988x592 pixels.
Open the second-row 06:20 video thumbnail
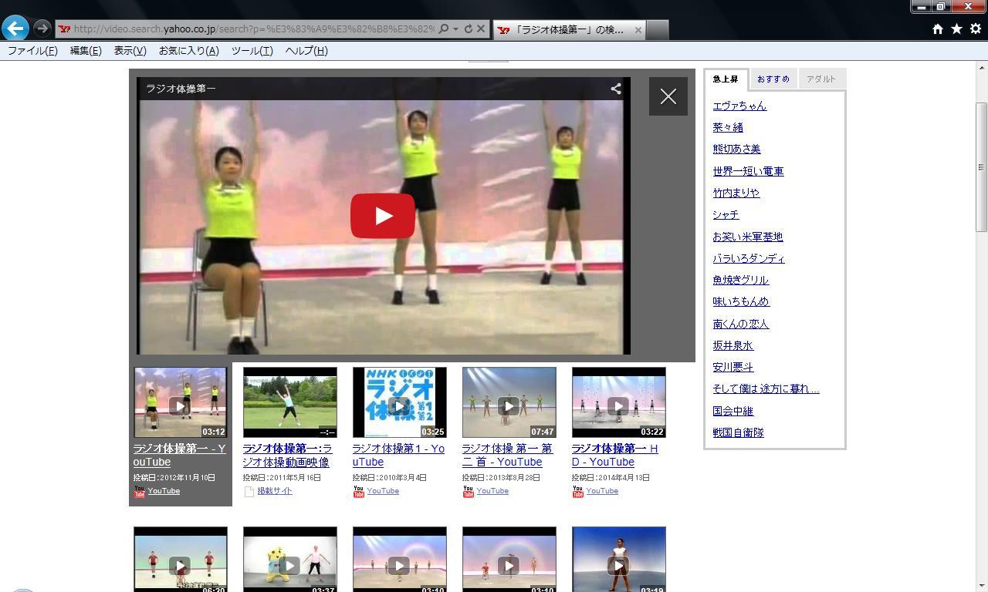point(181,560)
